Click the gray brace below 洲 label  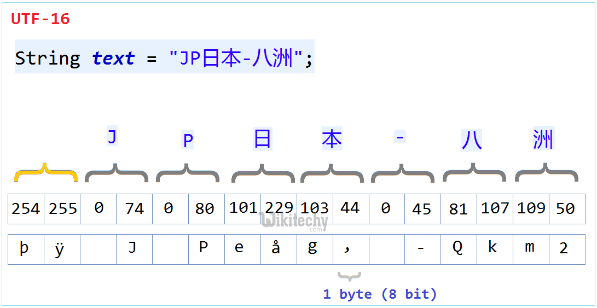pyautogui.click(x=546, y=173)
